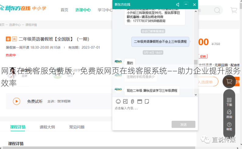Close the 新东方在线 chat window
The image size is (242, 149).
[x=195, y=5]
